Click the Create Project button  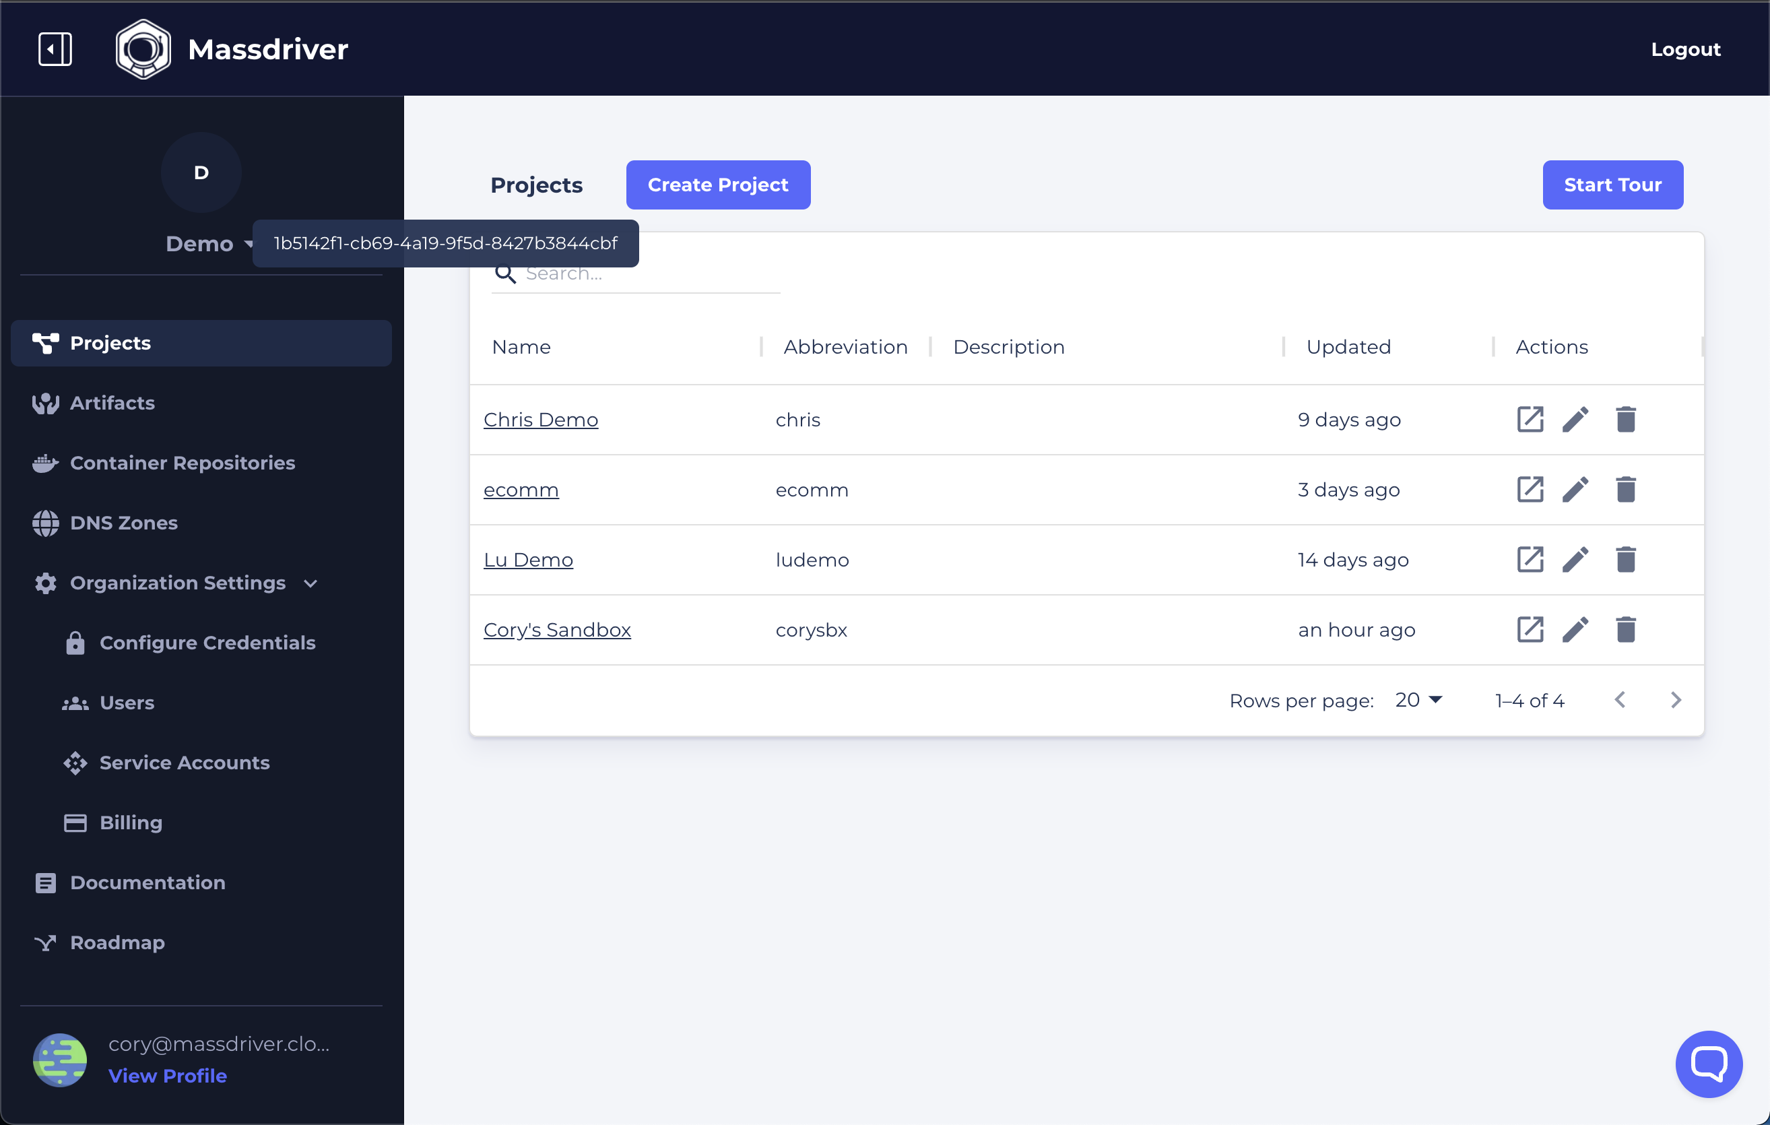click(x=717, y=185)
